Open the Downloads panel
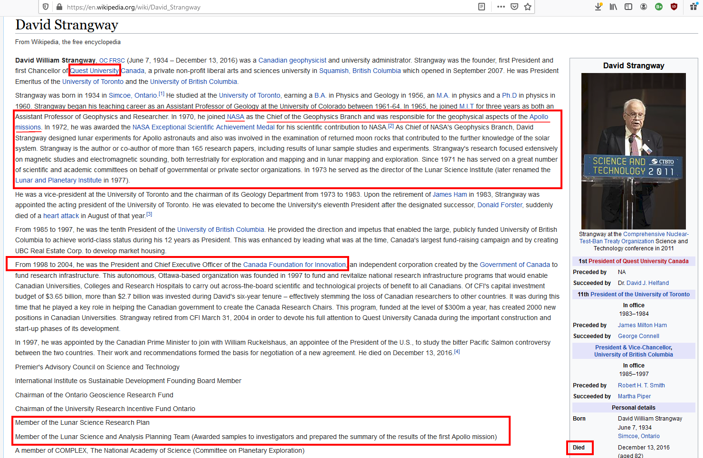703x458 pixels. [x=598, y=7]
